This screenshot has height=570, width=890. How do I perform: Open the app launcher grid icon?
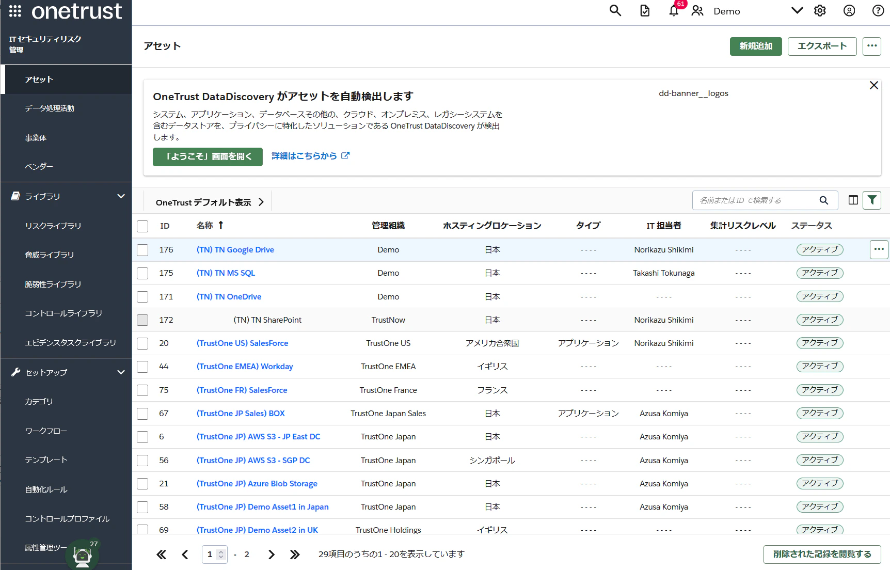tap(15, 11)
